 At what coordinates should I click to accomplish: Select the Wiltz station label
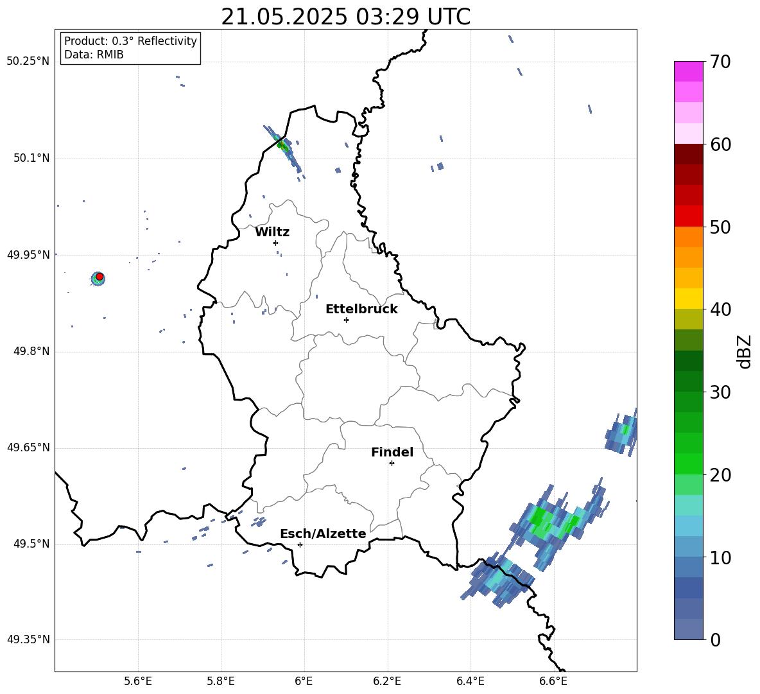(x=272, y=232)
